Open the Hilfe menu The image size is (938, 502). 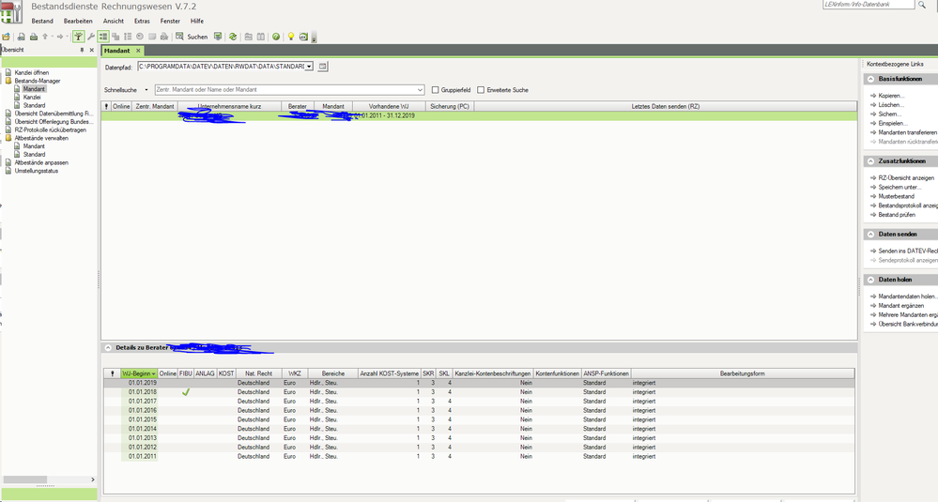point(197,21)
